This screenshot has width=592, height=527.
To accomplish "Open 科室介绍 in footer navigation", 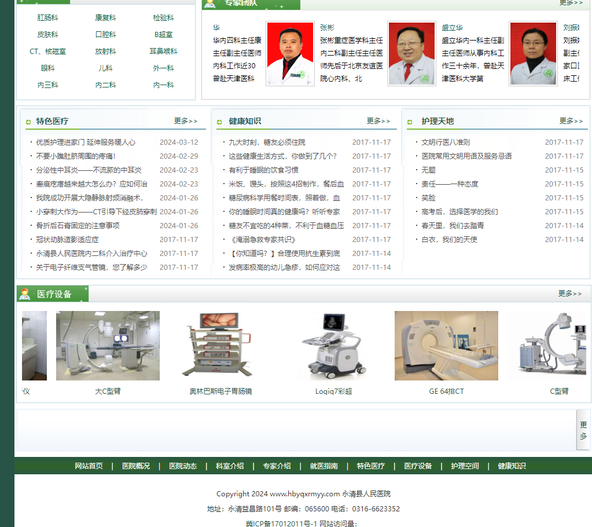I will click(x=230, y=466).
